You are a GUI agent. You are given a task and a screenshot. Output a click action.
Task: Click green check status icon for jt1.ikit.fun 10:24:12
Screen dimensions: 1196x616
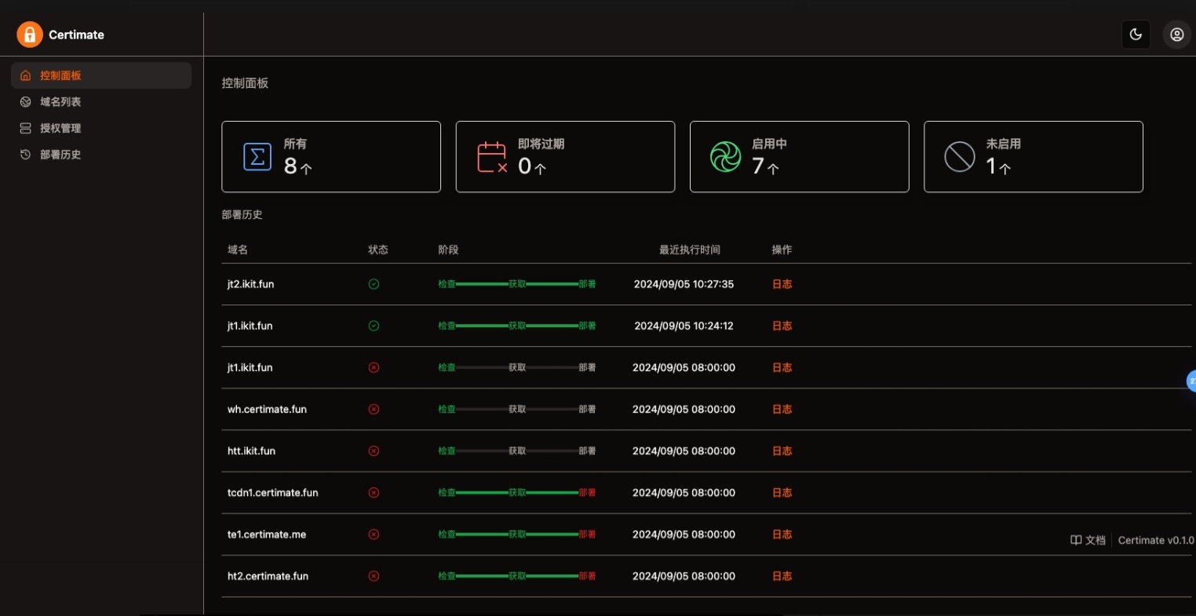(374, 326)
